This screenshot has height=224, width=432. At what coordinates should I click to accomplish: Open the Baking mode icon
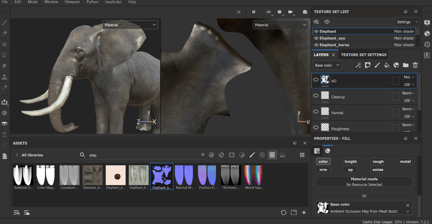click(x=4, y=113)
